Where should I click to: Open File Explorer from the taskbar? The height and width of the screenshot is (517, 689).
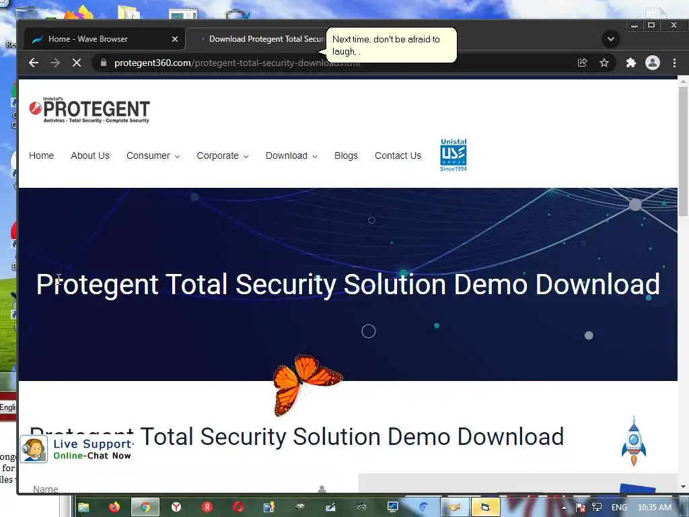(x=83, y=508)
